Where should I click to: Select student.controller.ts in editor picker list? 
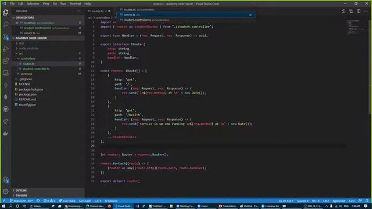click(x=186, y=20)
